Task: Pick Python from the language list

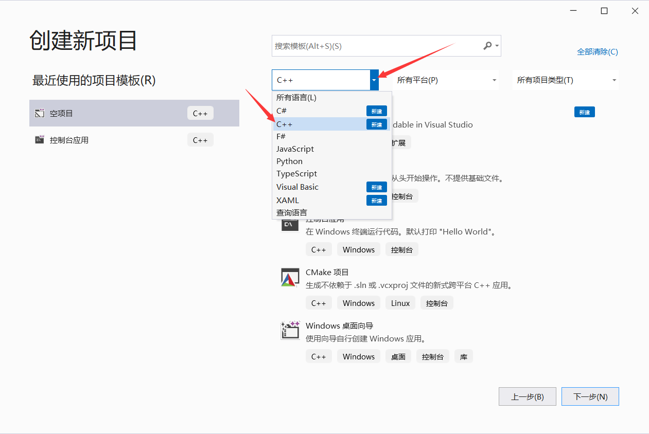Action: [x=332, y=161]
